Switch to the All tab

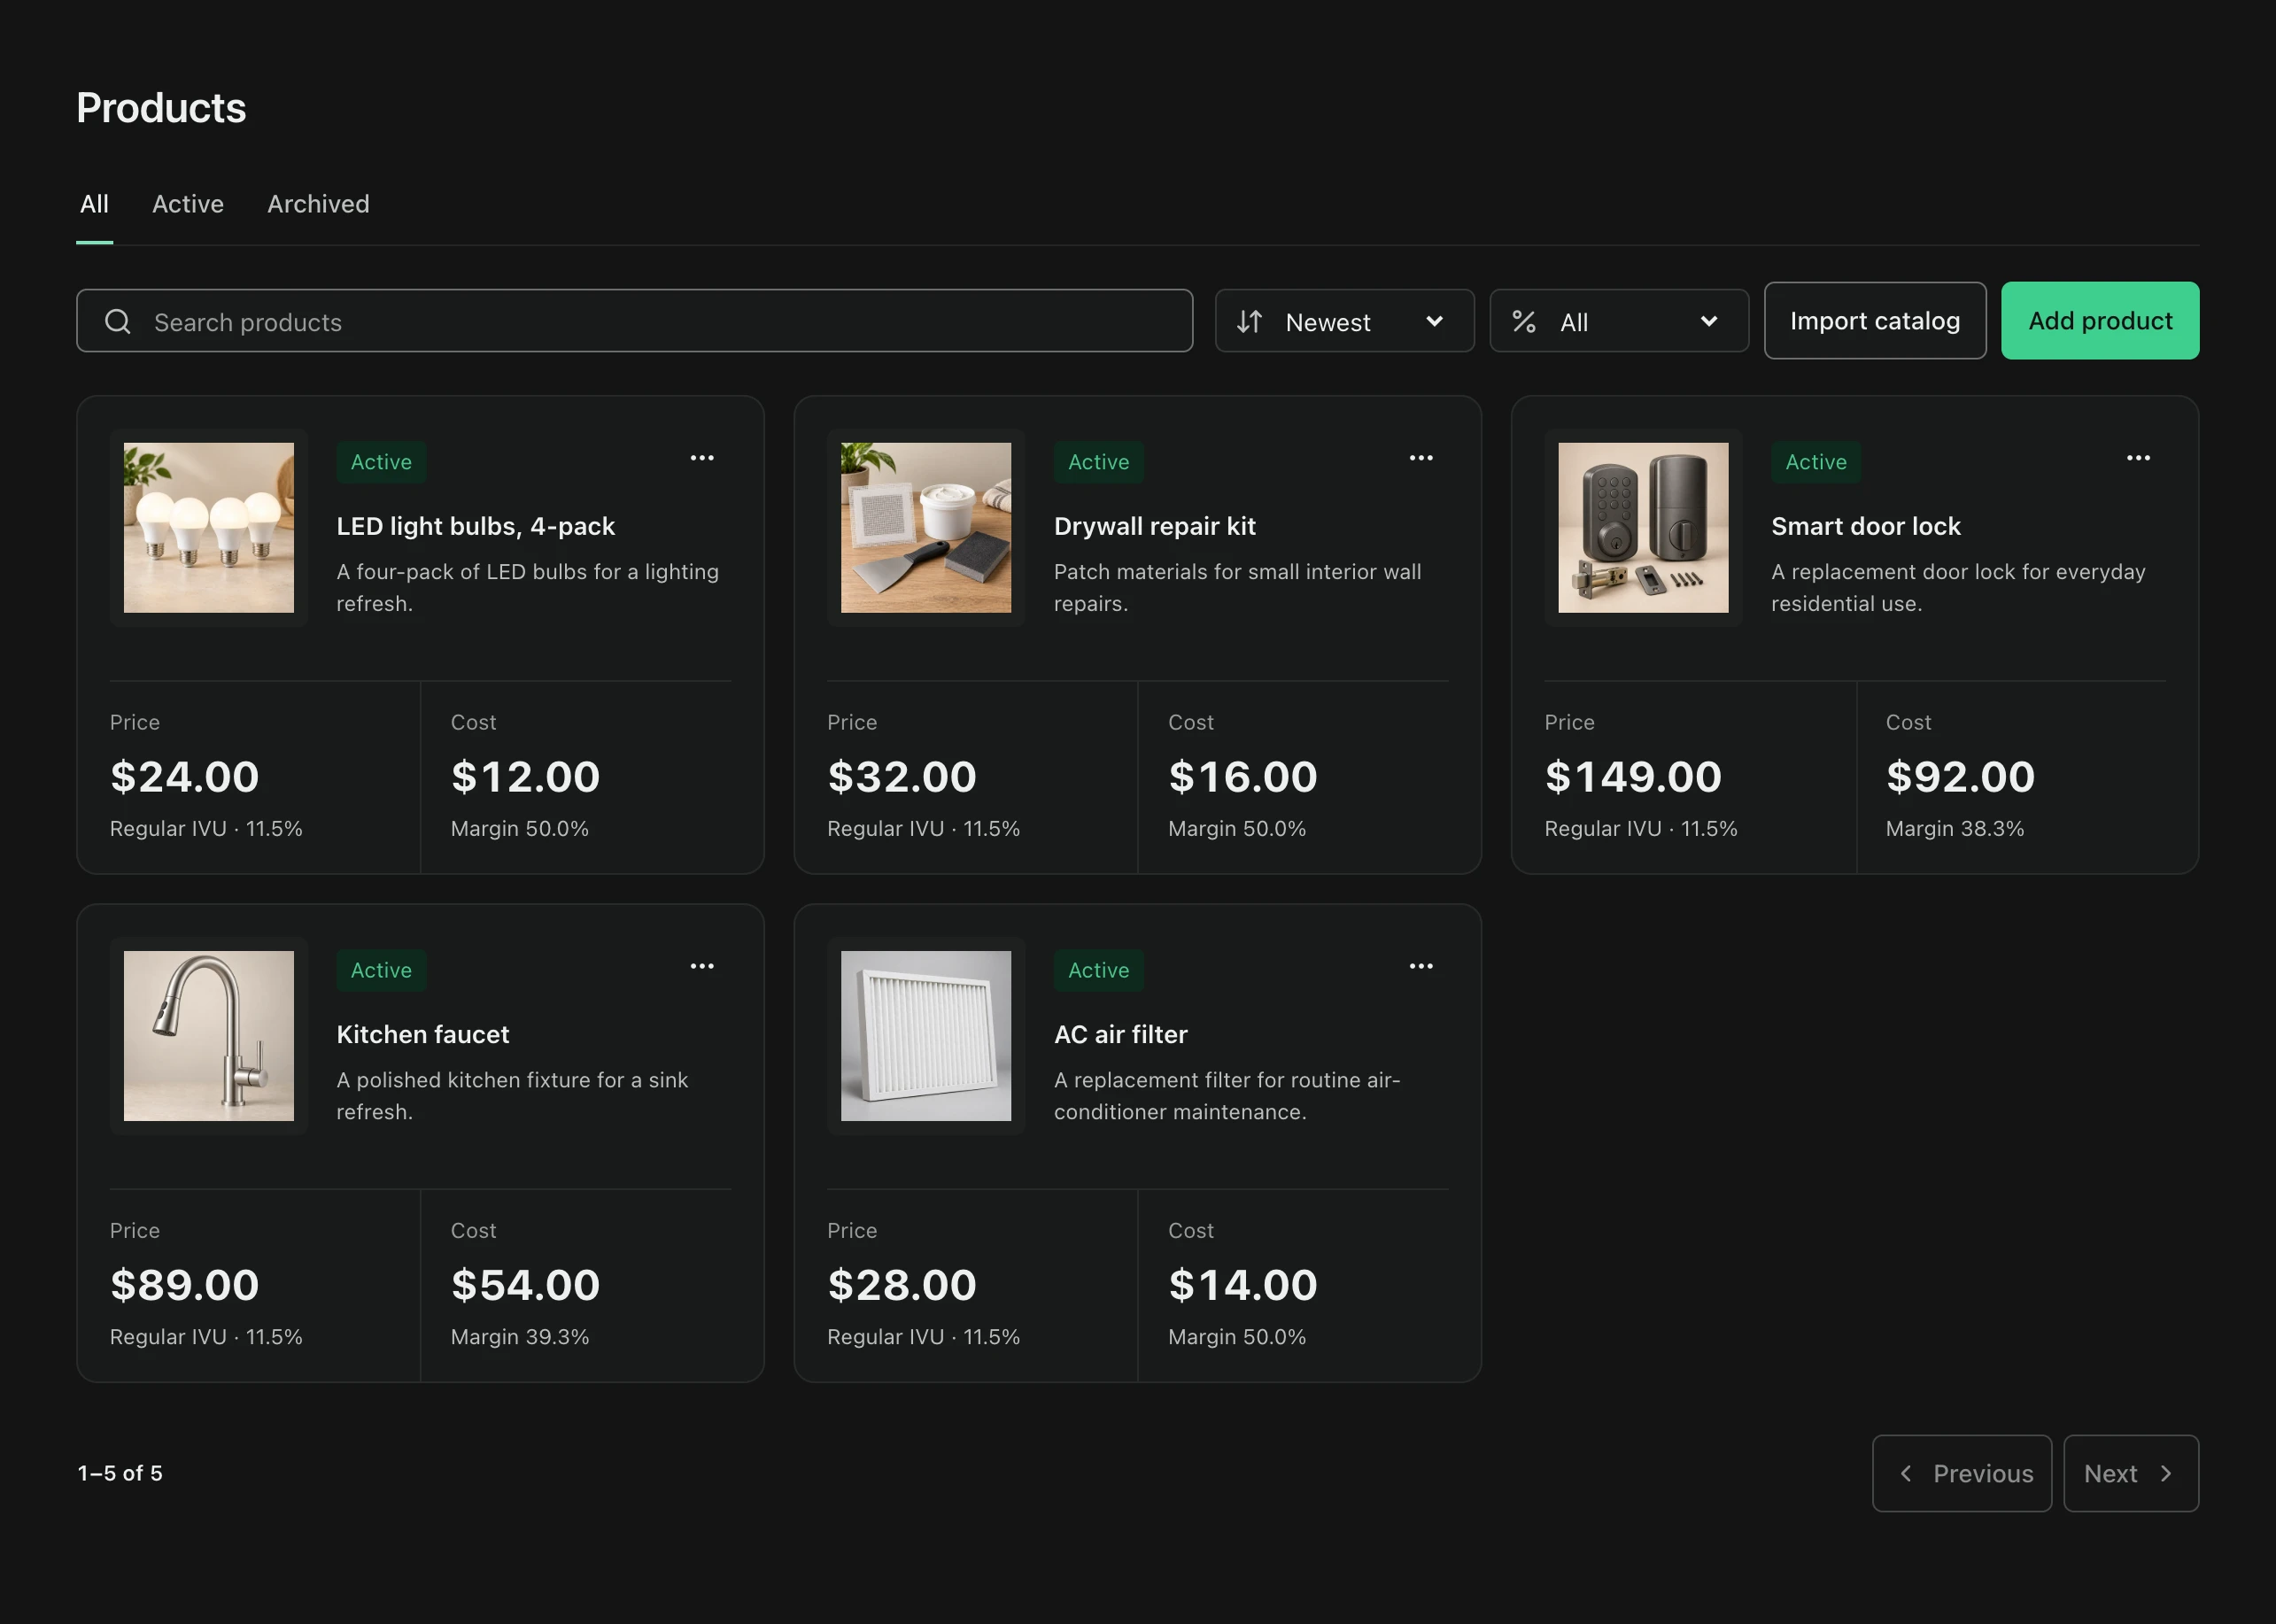pos(94,204)
